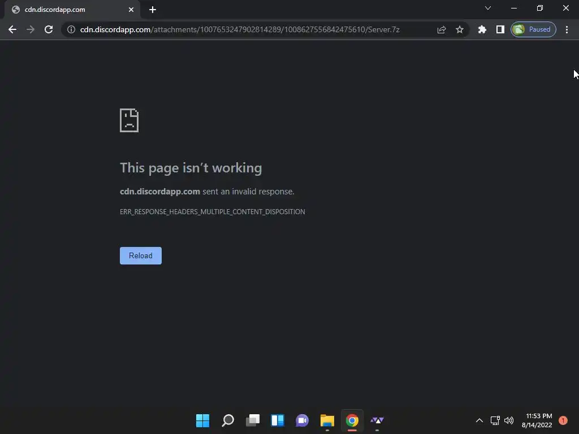The height and width of the screenshot is (434, 579).
Task: Open the notification badge showing 1
Action: point(563,420)
